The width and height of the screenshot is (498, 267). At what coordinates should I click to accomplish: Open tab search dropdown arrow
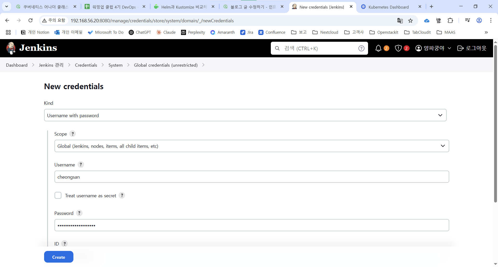tap(6, 6)
